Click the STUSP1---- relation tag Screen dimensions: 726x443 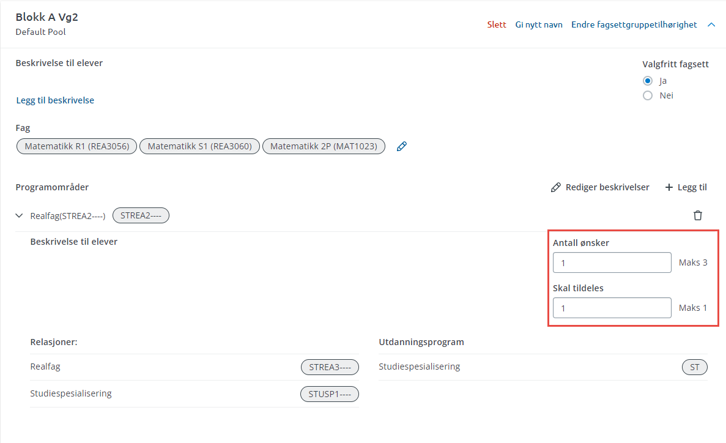tap(330, 394)
